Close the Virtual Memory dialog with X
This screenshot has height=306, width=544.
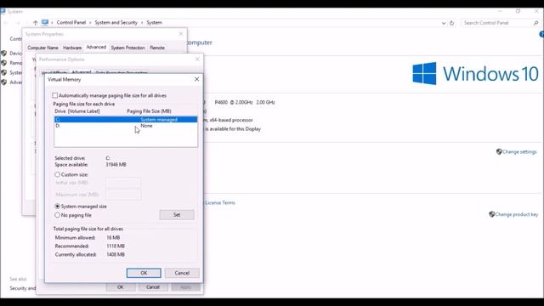click(x=196, y=79)
